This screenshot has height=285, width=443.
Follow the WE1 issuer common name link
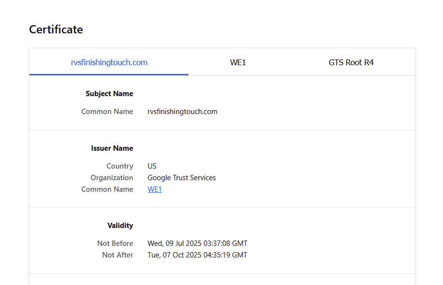click(155, 189)
